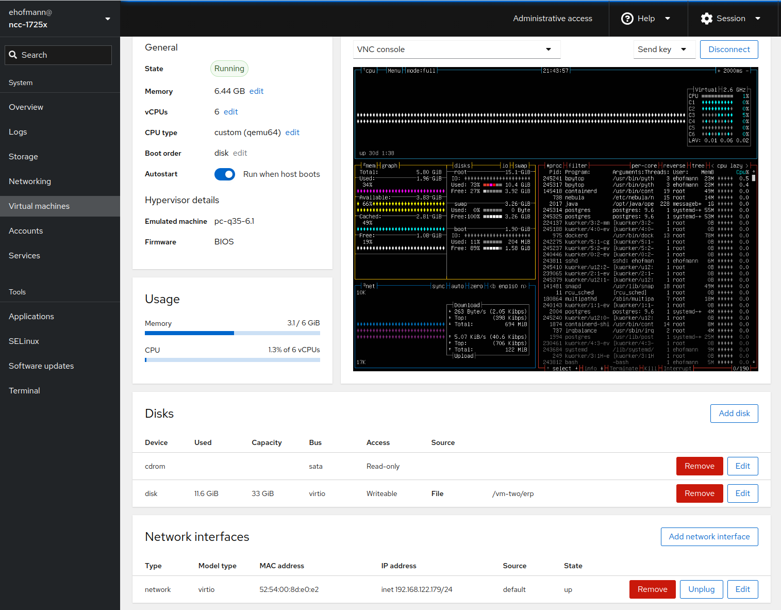
Task: Click Administrative access in top bar
Action: coord(553,19)
